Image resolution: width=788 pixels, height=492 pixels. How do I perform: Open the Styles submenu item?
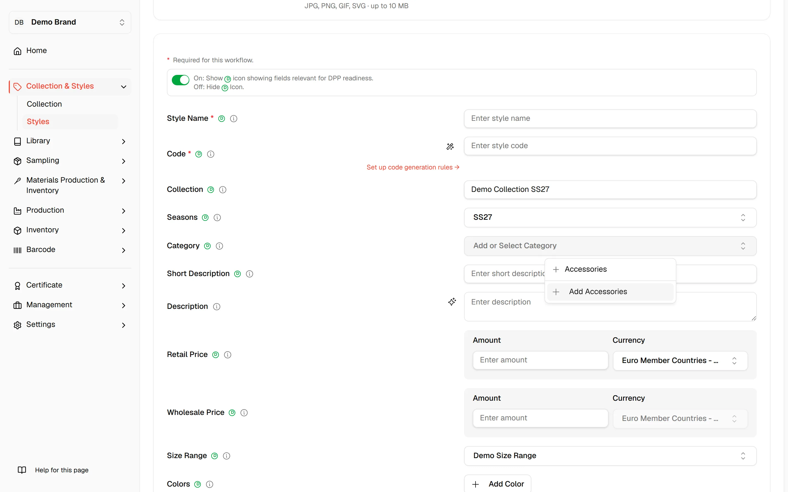coord(70,122)
